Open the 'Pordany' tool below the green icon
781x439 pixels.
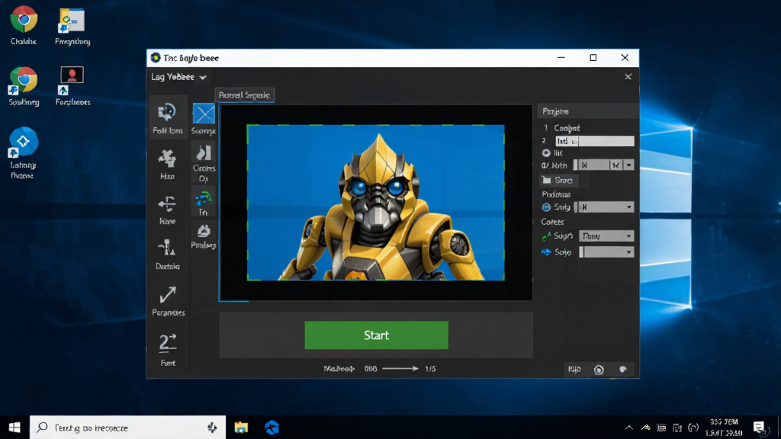point(204,231)
